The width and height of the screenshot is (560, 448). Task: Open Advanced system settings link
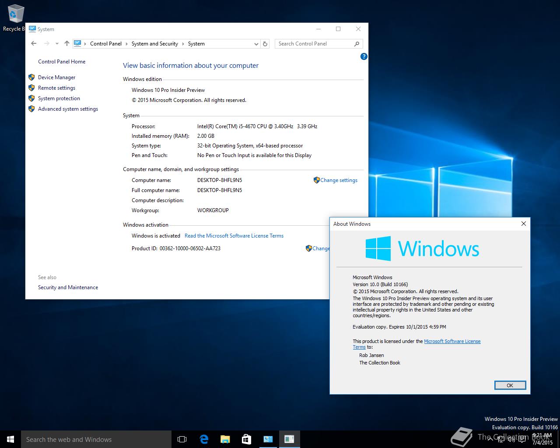pyautogui.click(x=68, y=109)
